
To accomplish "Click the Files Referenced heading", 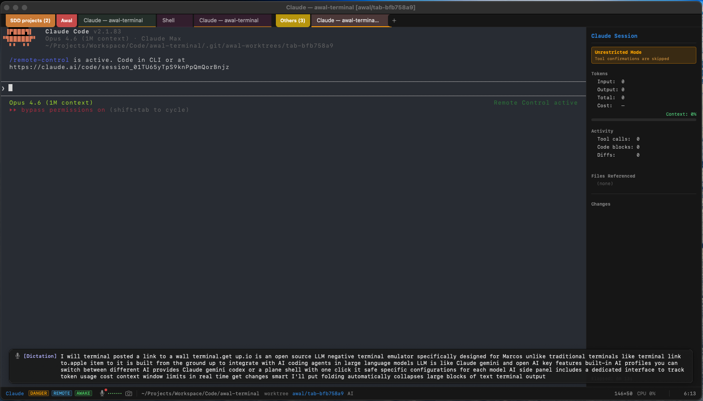I will (x=613, y=176).
